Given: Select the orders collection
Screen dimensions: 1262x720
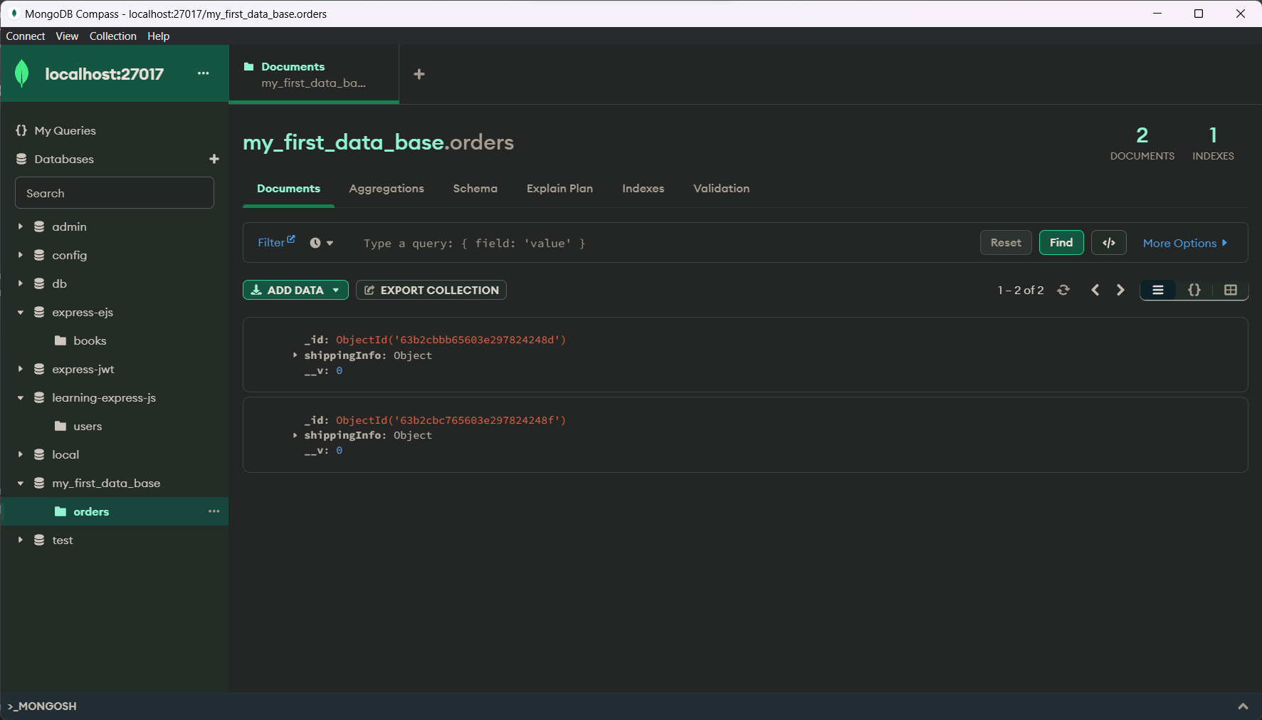Looking at the screenshot, I should pyautogui.click(x=91, y=511).
